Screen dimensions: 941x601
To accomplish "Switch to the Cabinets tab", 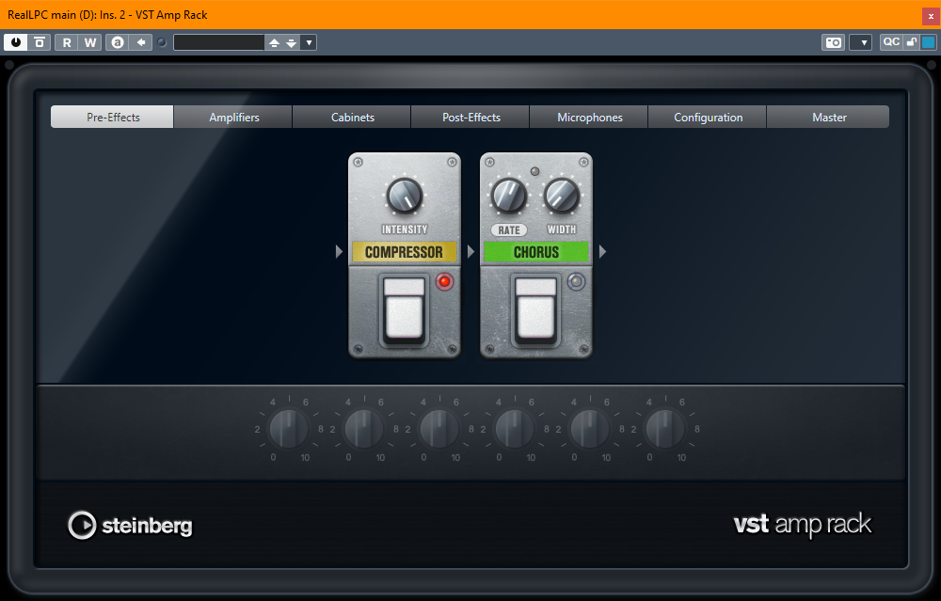I will pos(352,117).
